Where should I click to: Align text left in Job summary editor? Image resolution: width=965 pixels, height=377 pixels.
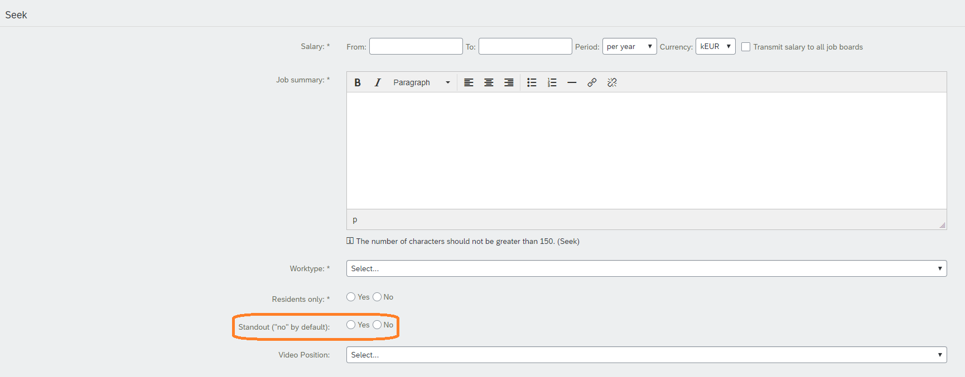pos(469,82)
